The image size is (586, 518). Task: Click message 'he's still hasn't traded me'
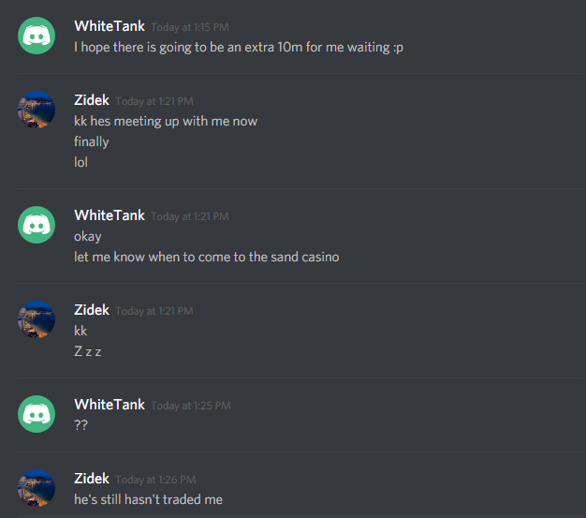click(x=148, y=499)
